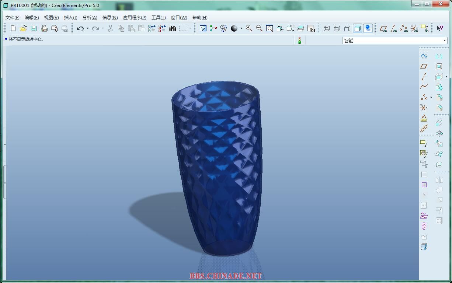Refit model to screen
Screen dimensions: 452x283
[x=270, y=28]
